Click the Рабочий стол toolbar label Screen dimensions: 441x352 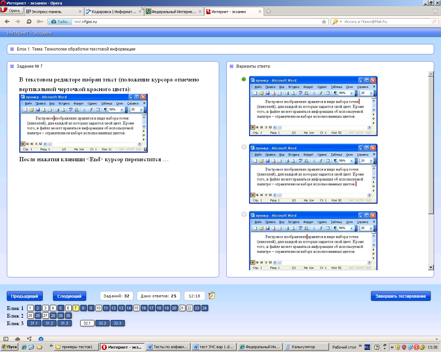[344, 347]
